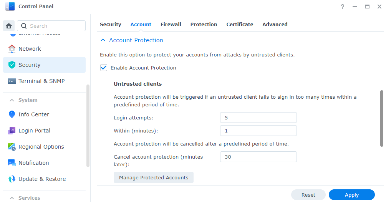
Task: Click the search magnifier icon
Action: pyautogui.click(x=24, y=26)
